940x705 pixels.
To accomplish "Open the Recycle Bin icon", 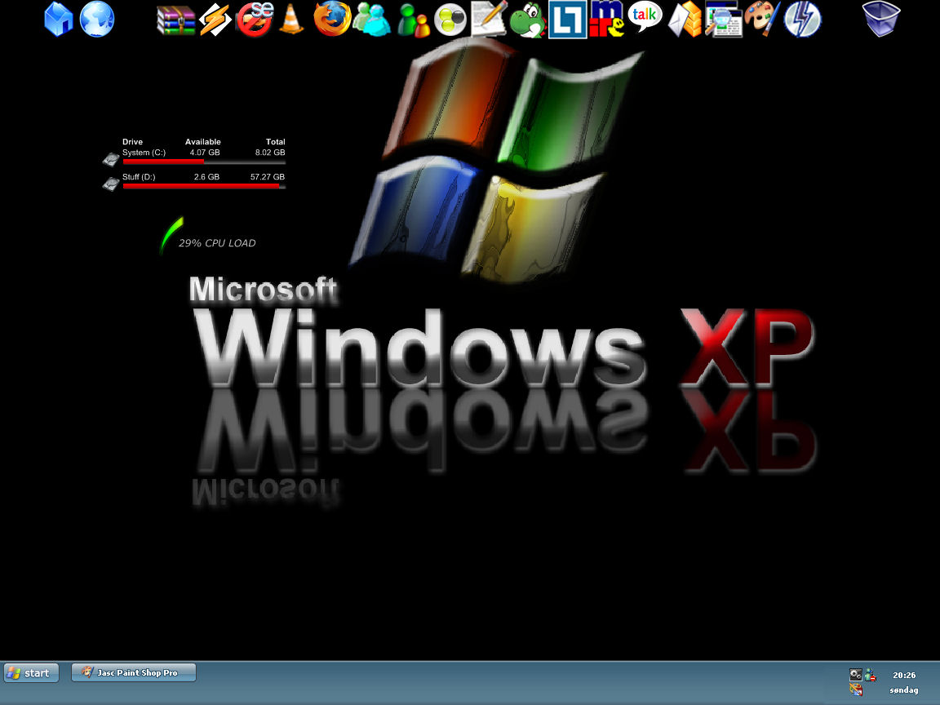I will 881,20.
